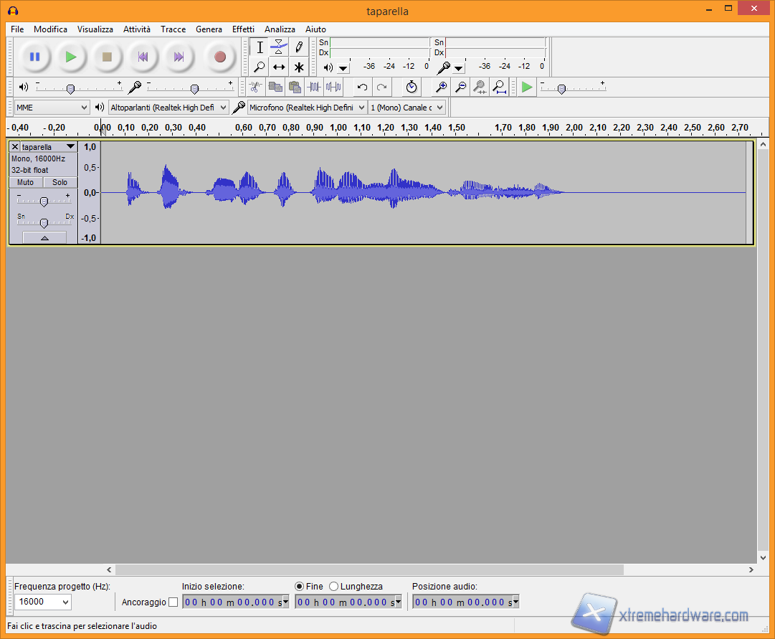Select the Envelope tool
Image resolution: width=775 pixels, height=639 pixels.
point(279,47)
